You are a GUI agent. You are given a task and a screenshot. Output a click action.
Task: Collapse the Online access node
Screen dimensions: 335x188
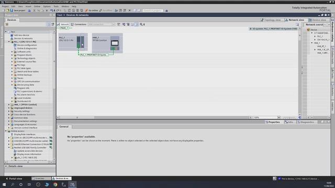(x=6, y=131)
